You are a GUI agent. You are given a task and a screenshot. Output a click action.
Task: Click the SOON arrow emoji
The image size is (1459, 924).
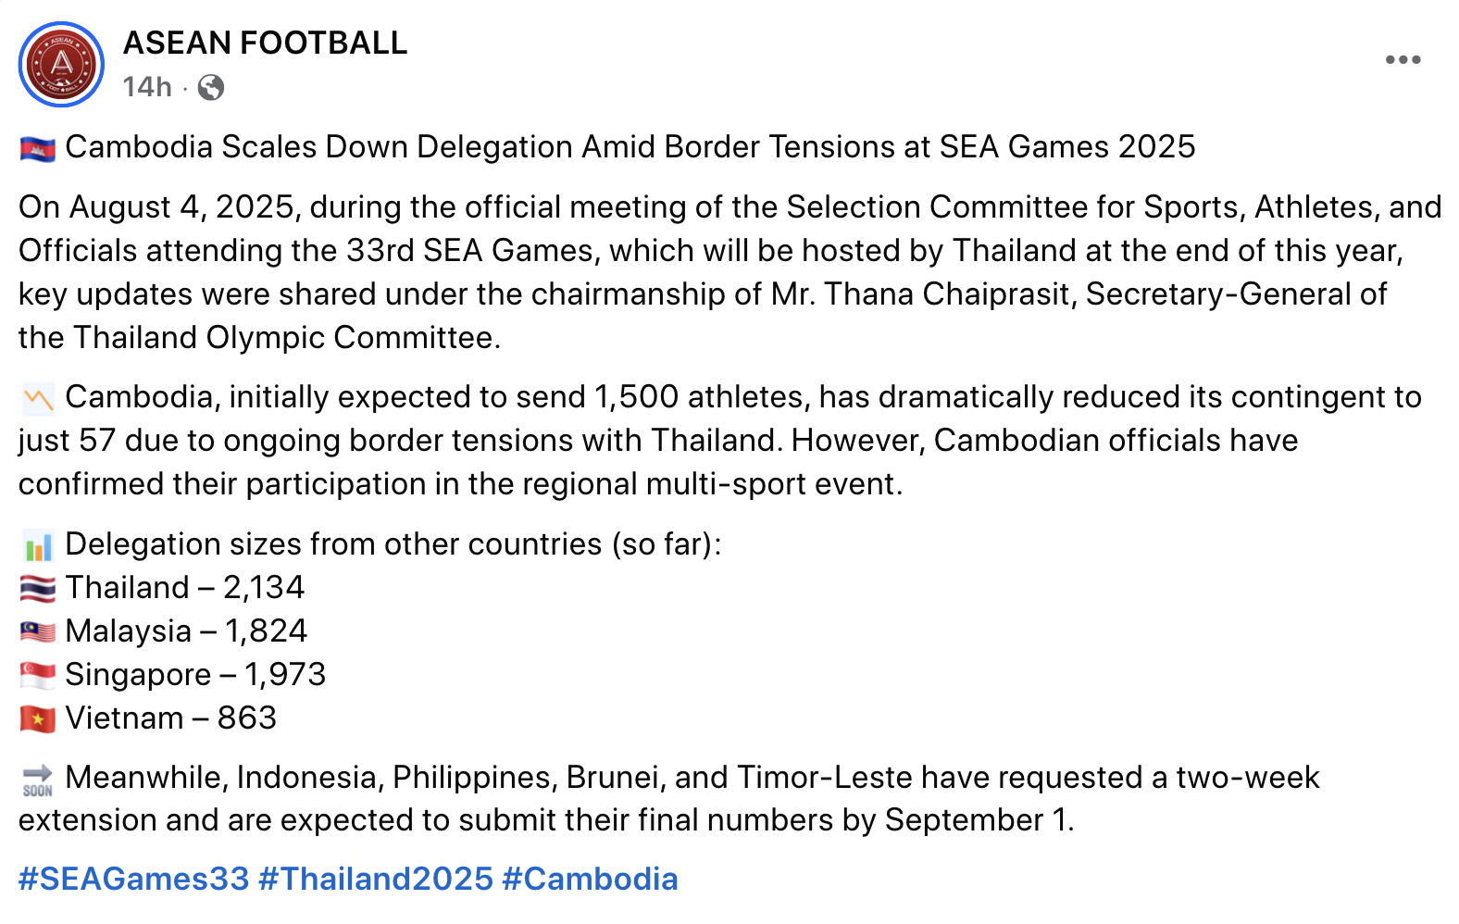click(x=38, y=780)
